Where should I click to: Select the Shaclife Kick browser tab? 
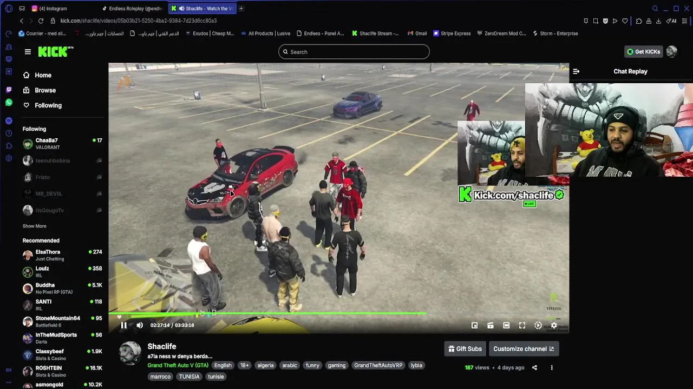[202, 9]
